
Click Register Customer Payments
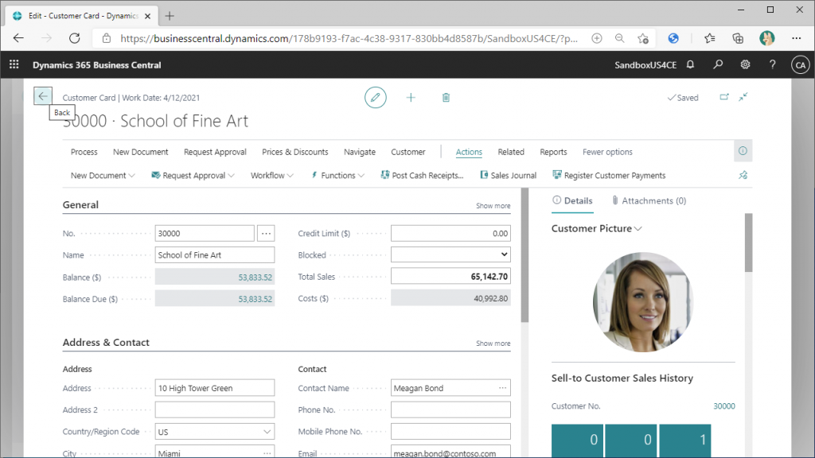click(609, 176)
